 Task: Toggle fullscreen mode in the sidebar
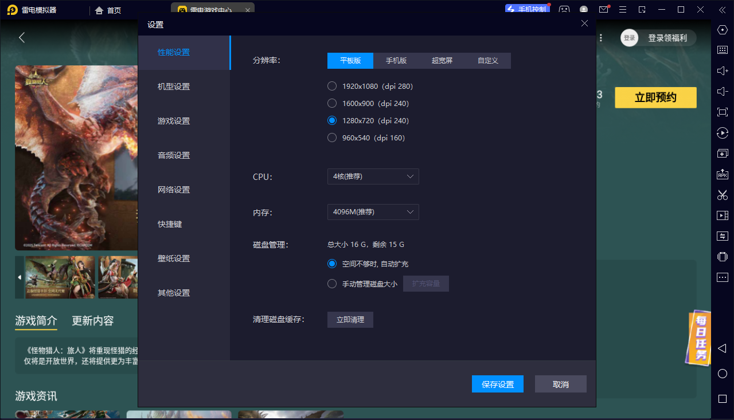point(723,112)
